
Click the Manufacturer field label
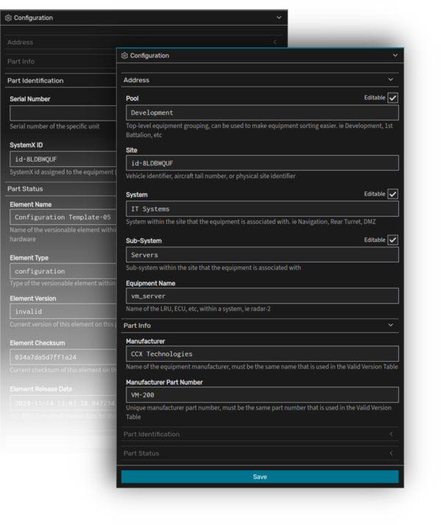click(x=146, y=341)
